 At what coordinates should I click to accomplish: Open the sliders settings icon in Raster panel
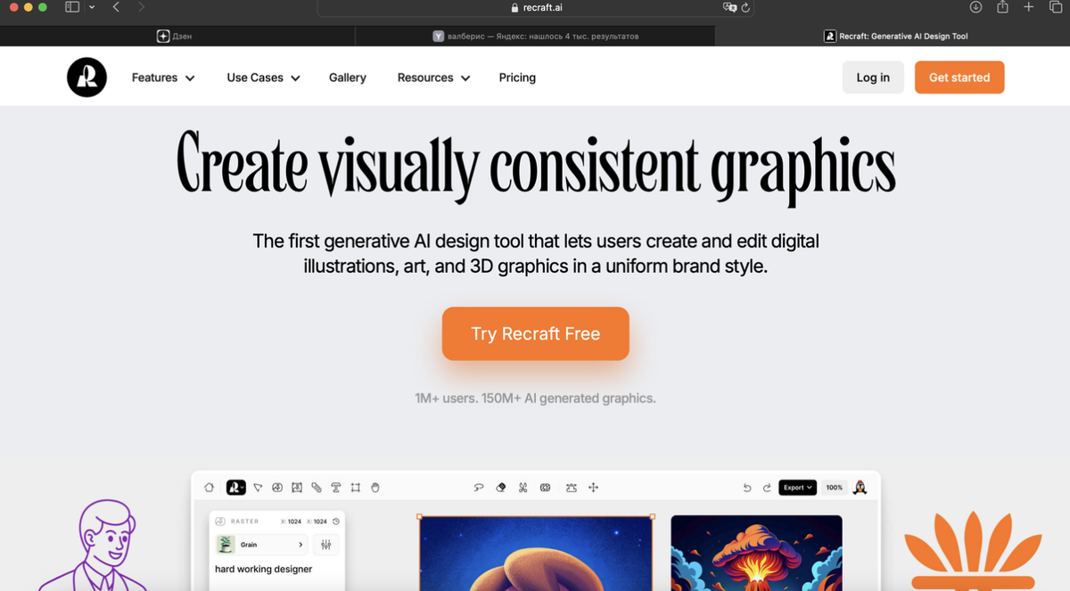click(x=325, y=545)
